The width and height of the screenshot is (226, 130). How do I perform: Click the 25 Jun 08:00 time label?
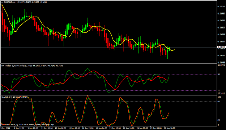pyautogui.click(x=156, y=128)
